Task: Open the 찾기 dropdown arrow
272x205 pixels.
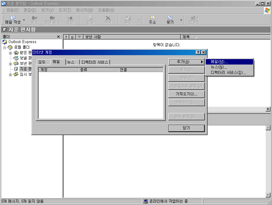Action: tap(181, 20)
